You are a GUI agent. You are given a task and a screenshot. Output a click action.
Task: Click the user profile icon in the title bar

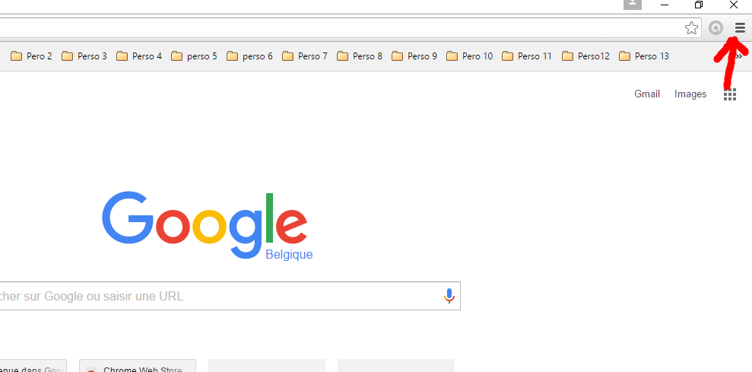[632, 5]
